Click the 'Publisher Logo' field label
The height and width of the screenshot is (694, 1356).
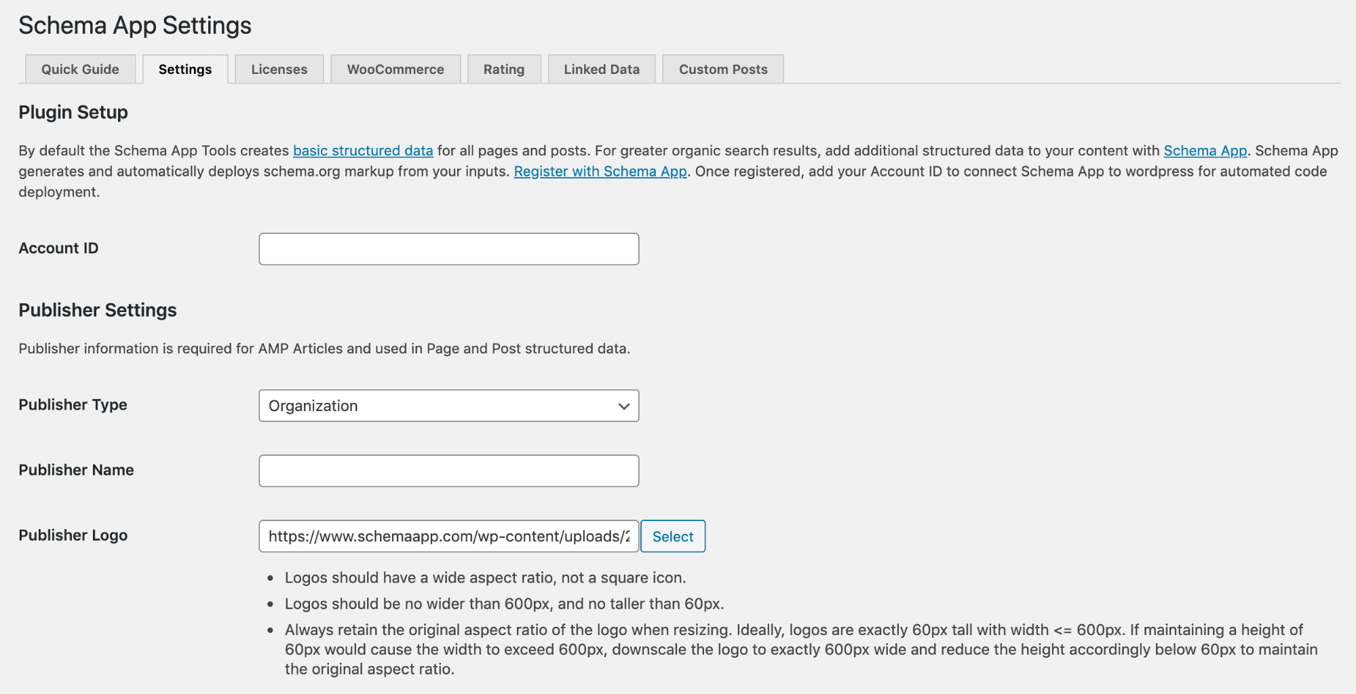73,535
